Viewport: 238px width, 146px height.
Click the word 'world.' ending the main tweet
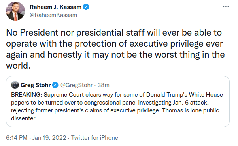18,66
